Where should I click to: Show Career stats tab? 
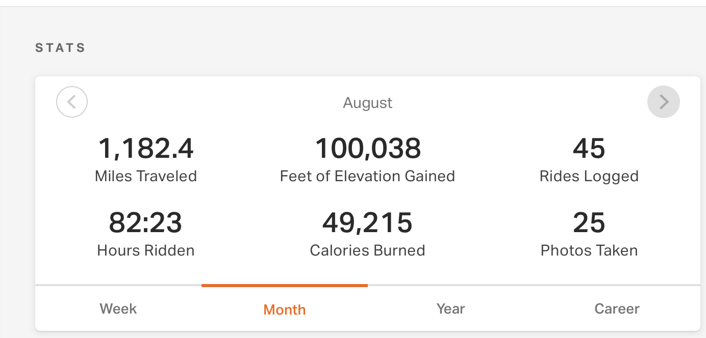click(x=617, y=309)
